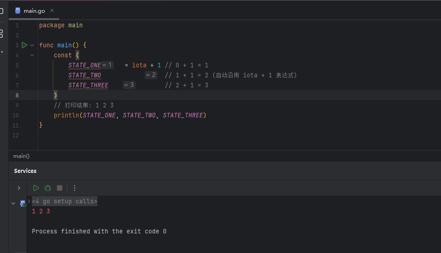Image resolution: width=441 pixels, height=253 pixels.
Task: Expand the Services tree panel chevron
Action: 19,188
